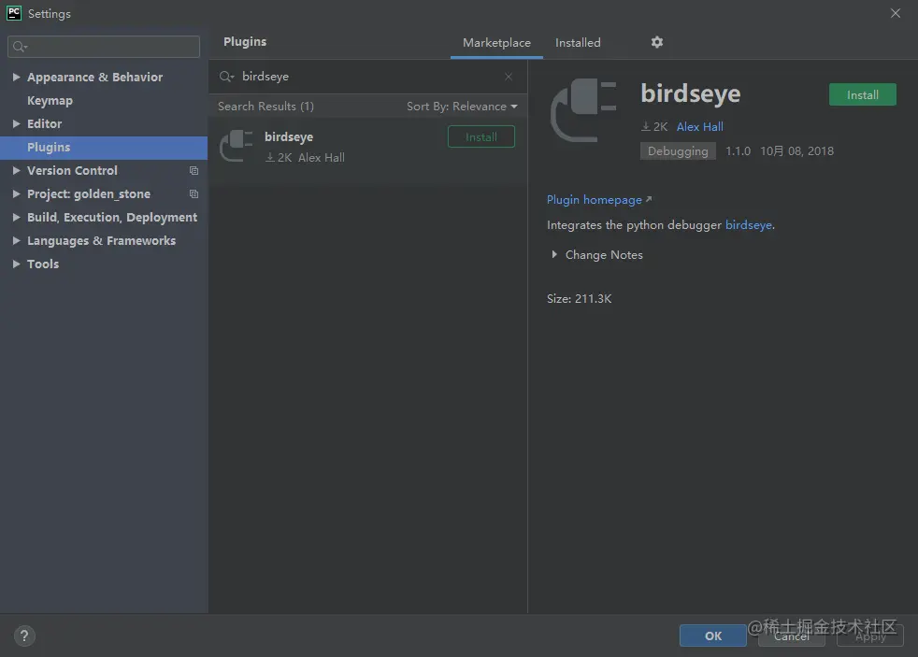Open Alex Hall author link
This screenshot has width=918, height=657.
699,127
